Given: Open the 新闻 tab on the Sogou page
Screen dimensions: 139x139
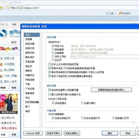Looking at the screenshot, I should pos(14,42).
